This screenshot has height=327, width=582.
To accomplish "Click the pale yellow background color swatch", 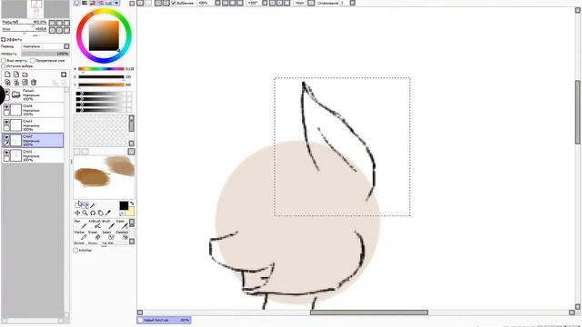I will [x=130, y=212].
